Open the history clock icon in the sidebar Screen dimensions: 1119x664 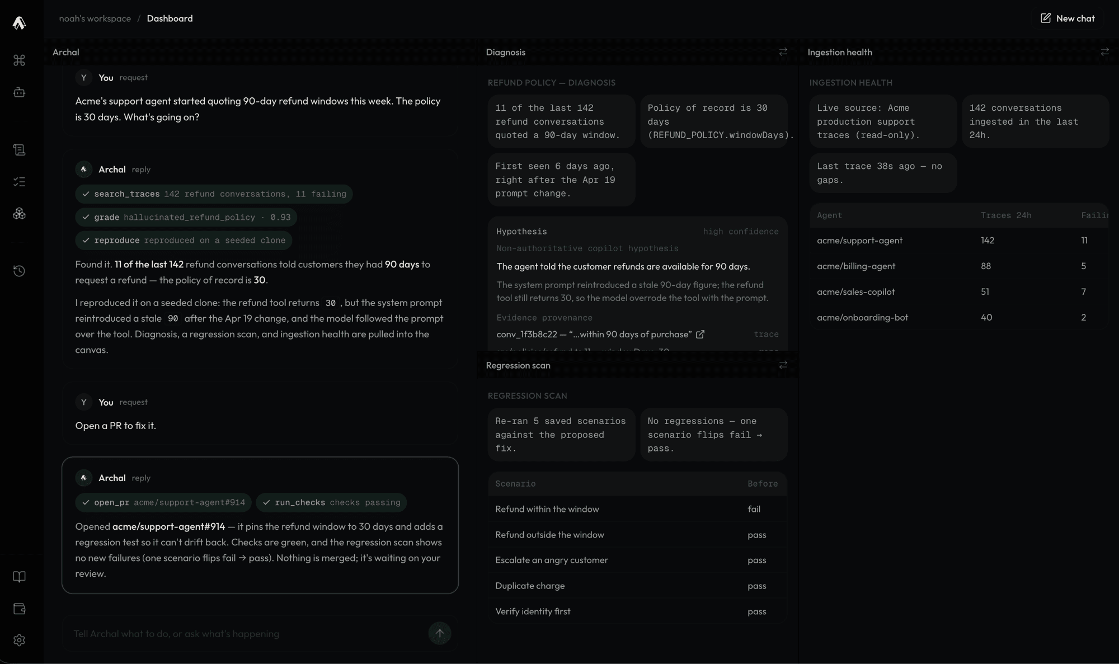coord(20,271)
